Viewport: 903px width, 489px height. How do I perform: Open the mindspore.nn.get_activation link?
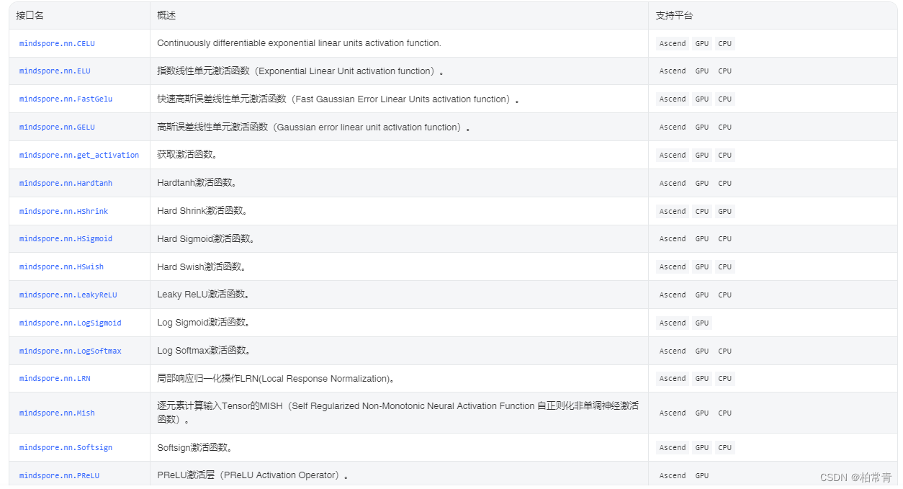[x=79, y=156]
